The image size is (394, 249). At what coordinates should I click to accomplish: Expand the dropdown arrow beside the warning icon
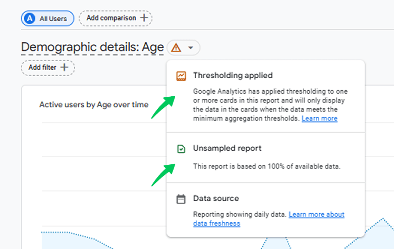(190, 48)
